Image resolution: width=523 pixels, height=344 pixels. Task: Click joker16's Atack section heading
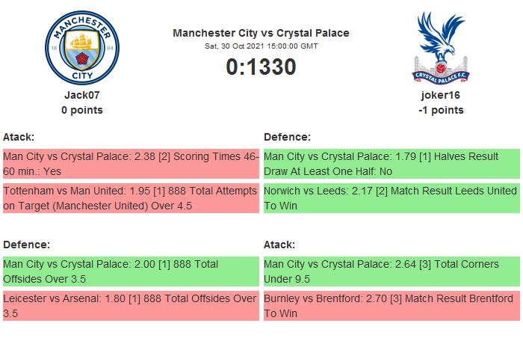click(x=279, y=245)
